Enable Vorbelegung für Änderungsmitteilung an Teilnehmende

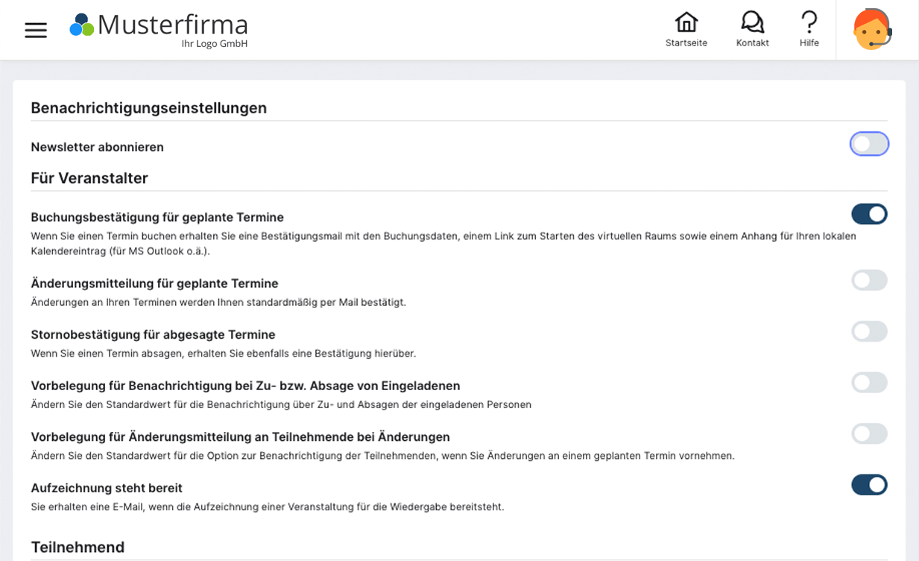pos(869,433)
